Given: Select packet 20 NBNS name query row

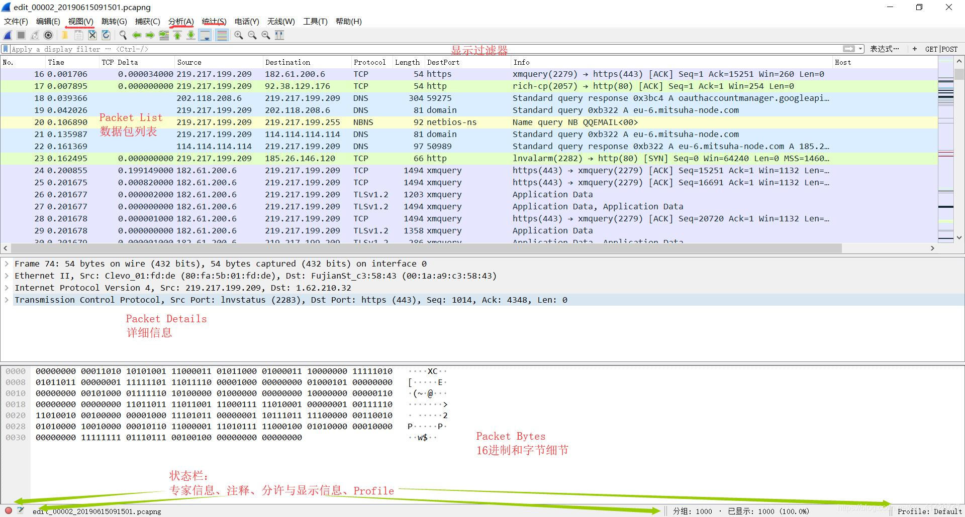Looking at the screenshot, I should (x=468, y=122).
